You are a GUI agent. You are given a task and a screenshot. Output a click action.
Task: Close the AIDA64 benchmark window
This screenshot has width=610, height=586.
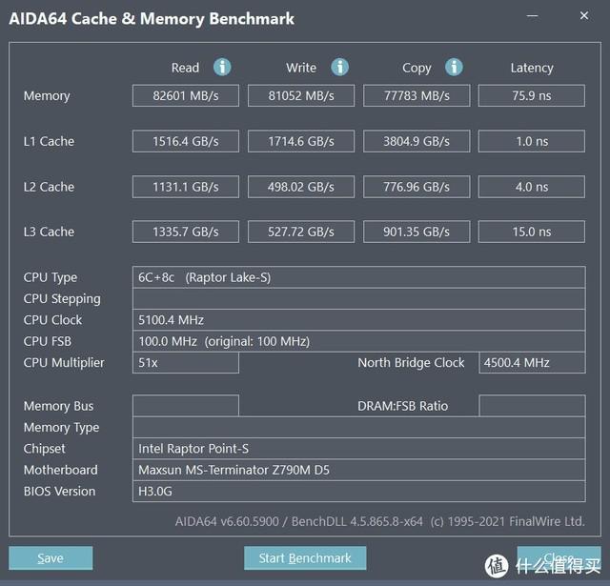(x=584, y=15)
